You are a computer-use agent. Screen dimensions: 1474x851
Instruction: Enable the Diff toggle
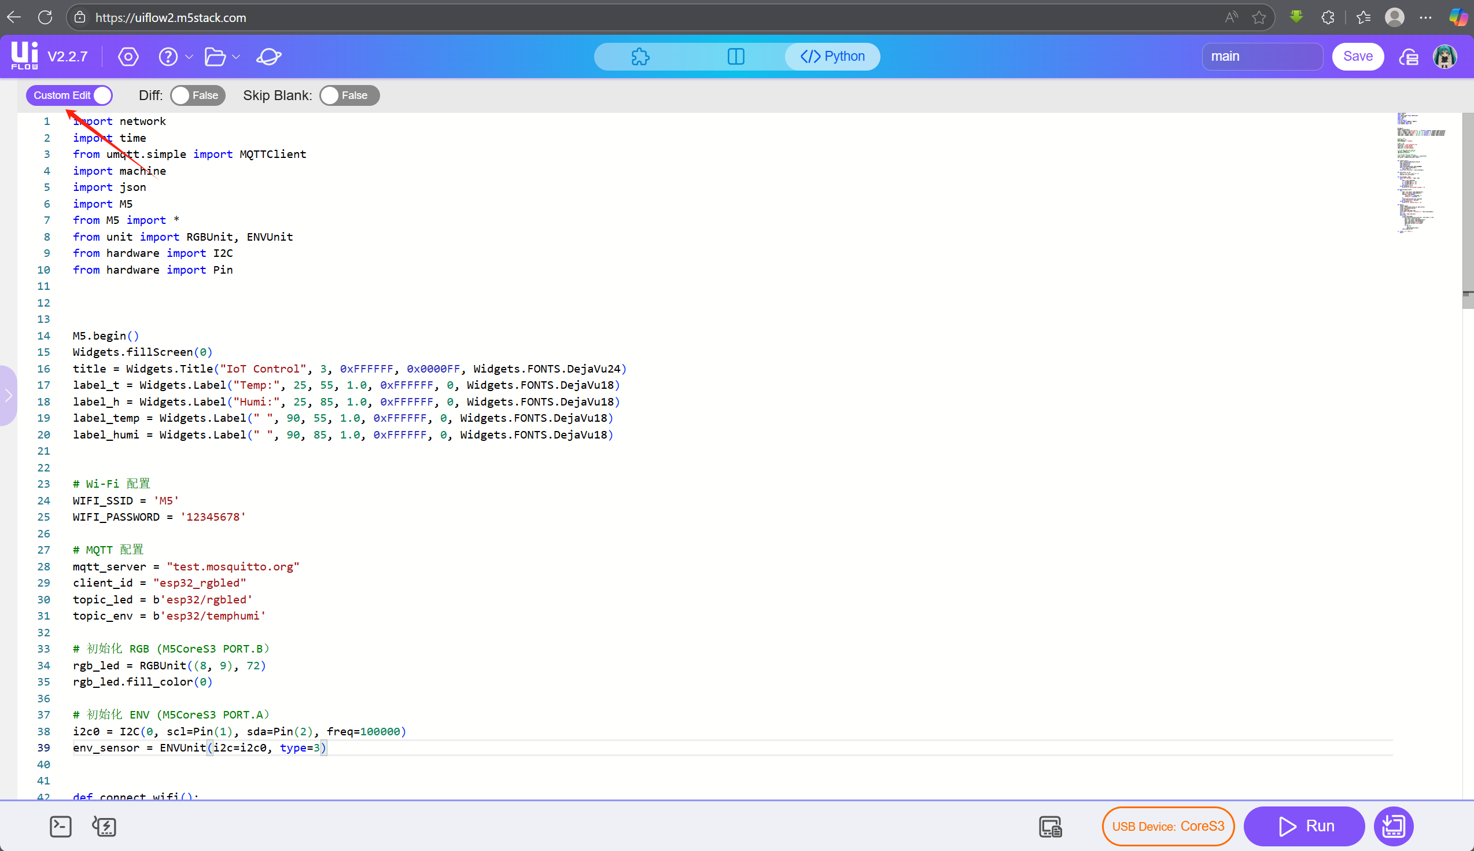click(197, 95)
